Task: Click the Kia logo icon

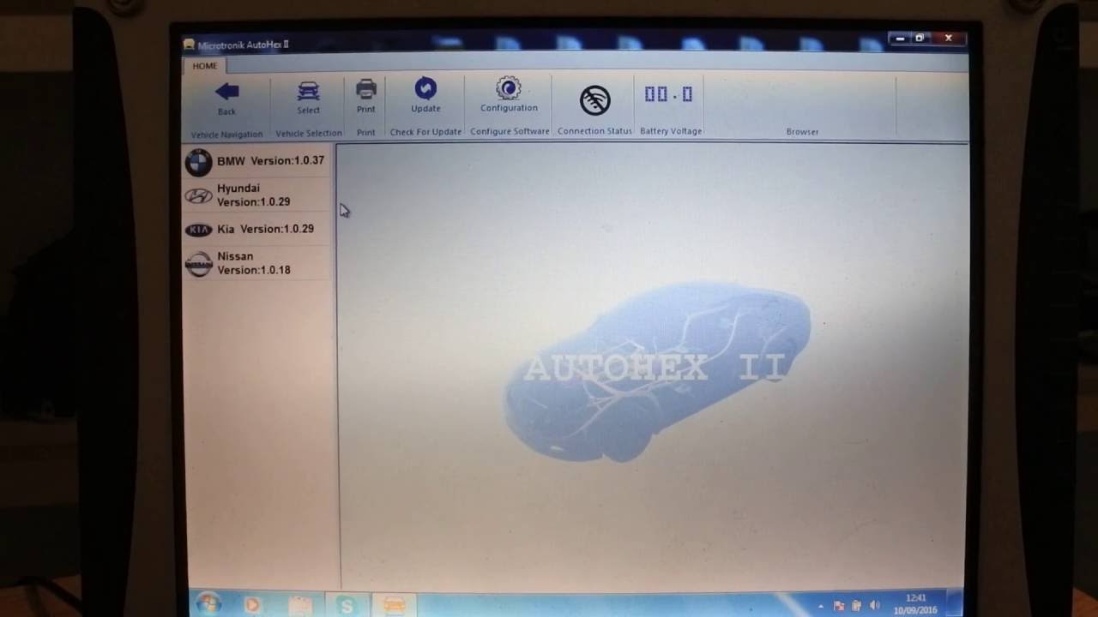Action: (199, 230)
